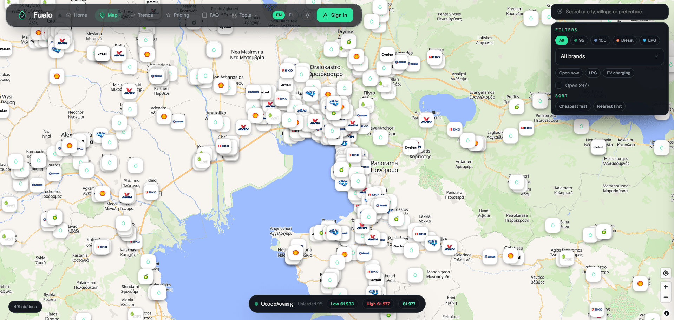The width and height of the screenshot is (674, 320).
Task: Click the Θεσσαλονίκης prefecture label
Action: 277,304
